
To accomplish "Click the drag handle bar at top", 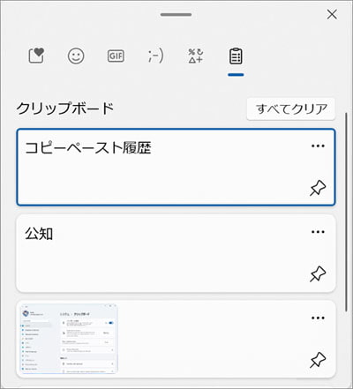I will [176, 14].
